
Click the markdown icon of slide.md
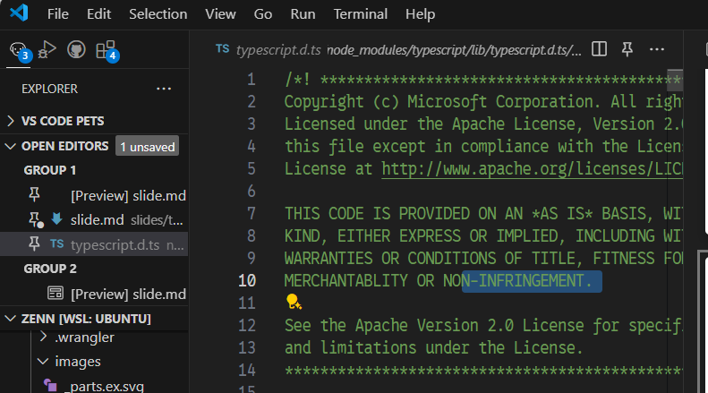pyautogui.click(x=57, y=218)
